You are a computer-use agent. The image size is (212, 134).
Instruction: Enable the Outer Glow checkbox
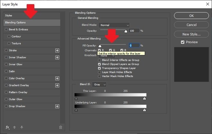point(6,99)
